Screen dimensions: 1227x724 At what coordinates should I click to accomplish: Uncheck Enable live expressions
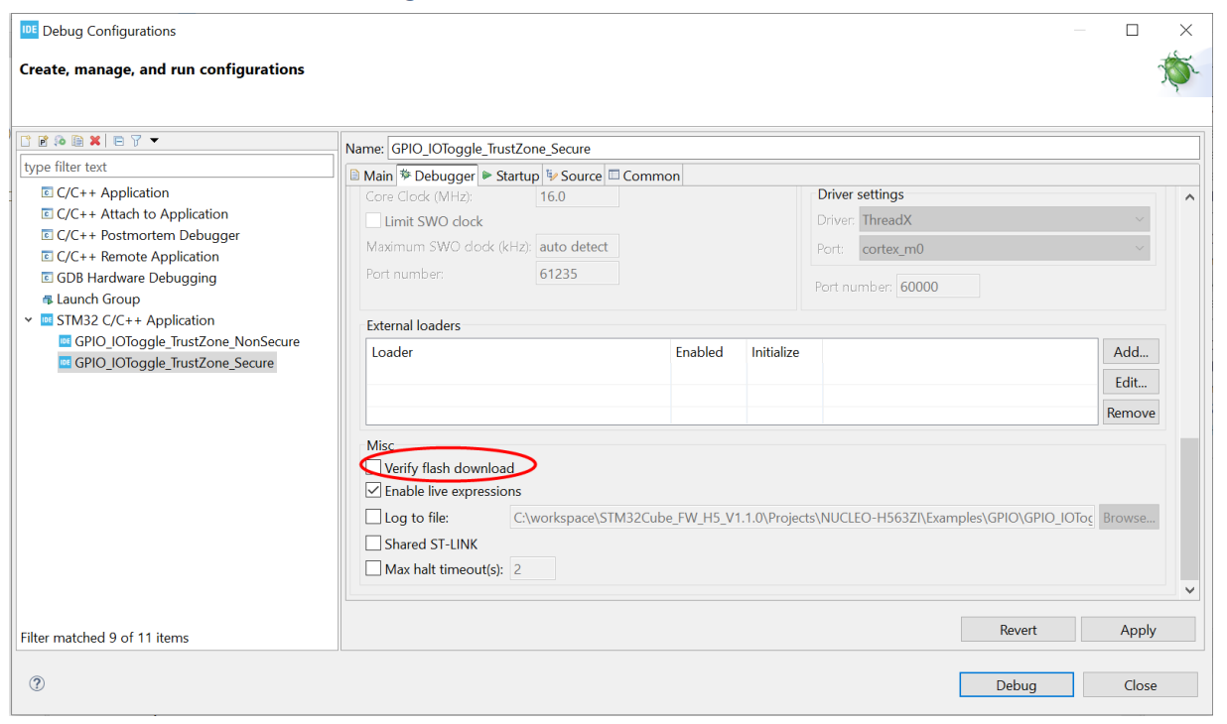click(x=374, y=491)
